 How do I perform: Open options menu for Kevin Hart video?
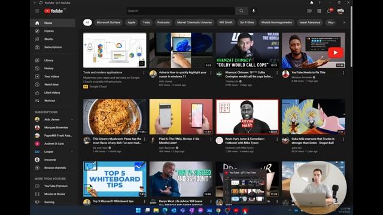pos(277,139)
